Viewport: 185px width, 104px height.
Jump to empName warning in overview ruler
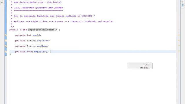(x=179, y=46)
